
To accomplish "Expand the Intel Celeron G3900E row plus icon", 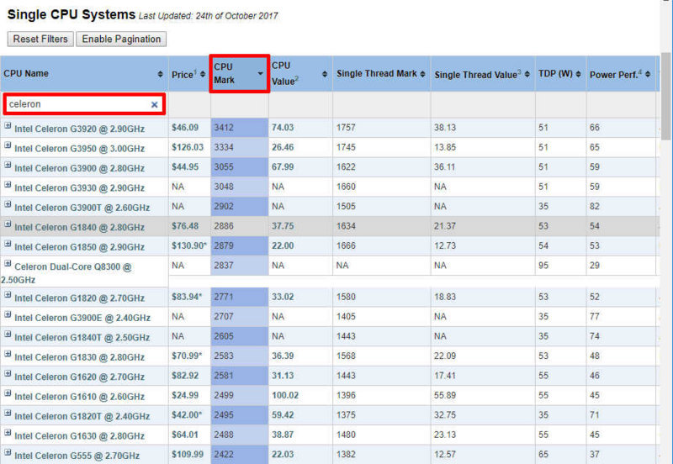I will (8, 314).
